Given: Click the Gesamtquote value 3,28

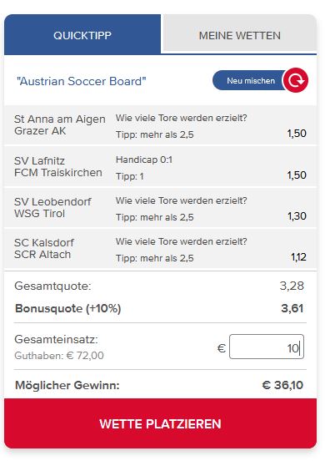Looking at the screenshot, I should coord(292,286).
